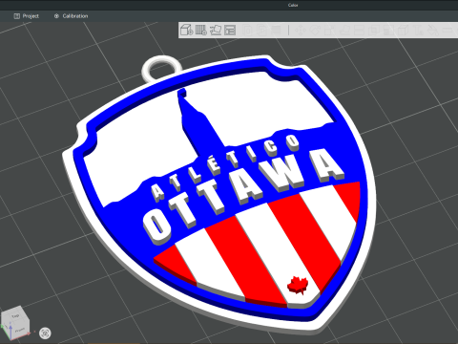Click the Add plate icon
The height and width of the screenshot is (344, 458).
click(x=201, y=30)
